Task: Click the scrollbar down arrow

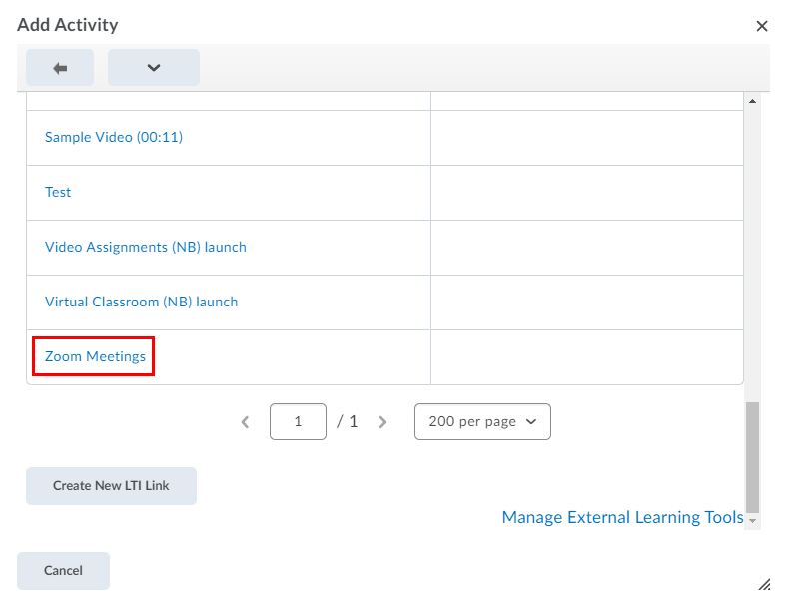Action: point(753,521)
